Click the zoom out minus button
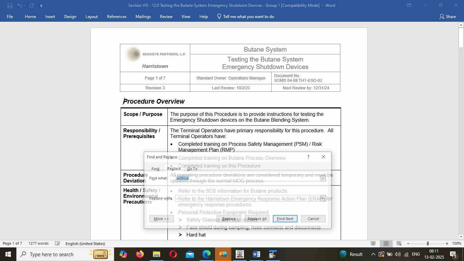 click(x=408, y=243)
